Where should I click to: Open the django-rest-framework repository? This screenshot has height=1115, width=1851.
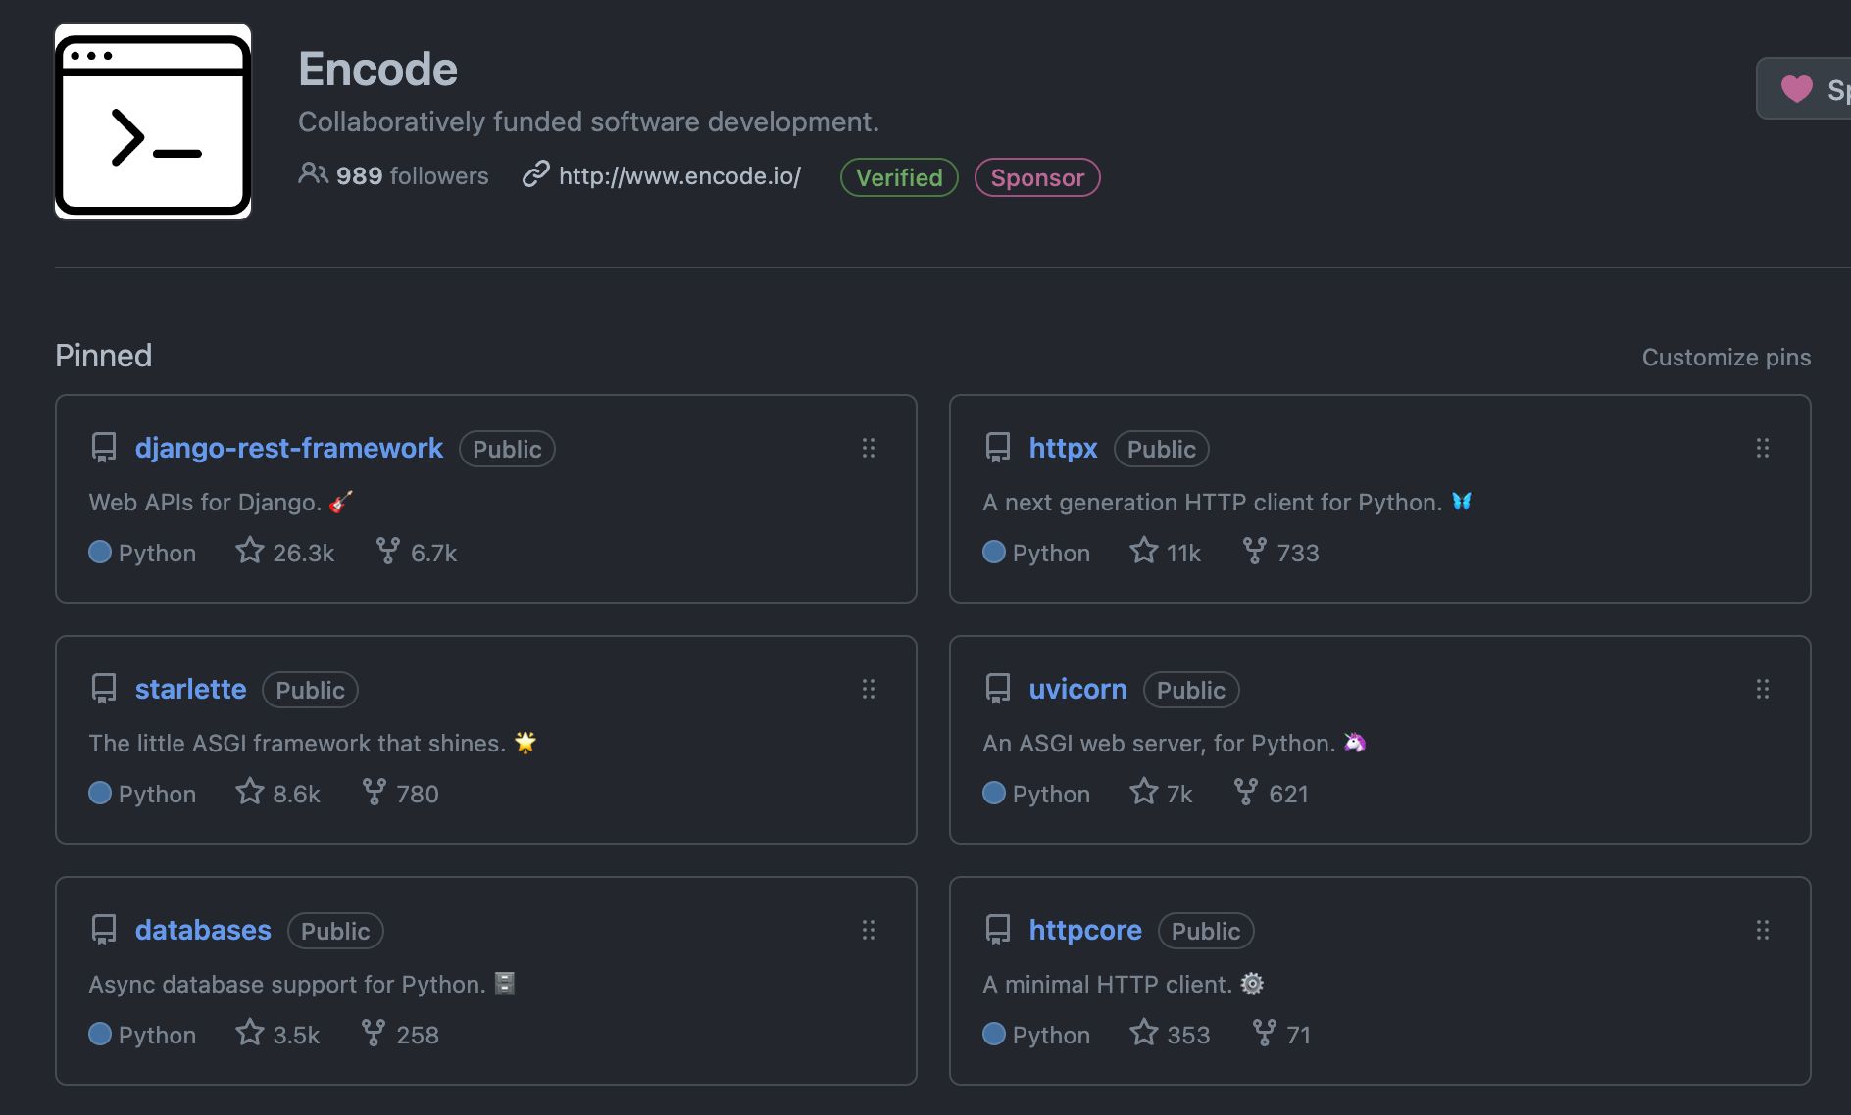288,449
